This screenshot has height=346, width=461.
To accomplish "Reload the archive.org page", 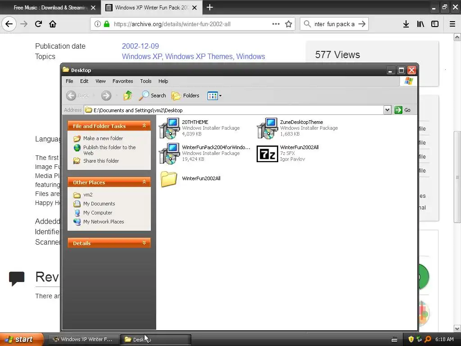I will click(38, 24).
